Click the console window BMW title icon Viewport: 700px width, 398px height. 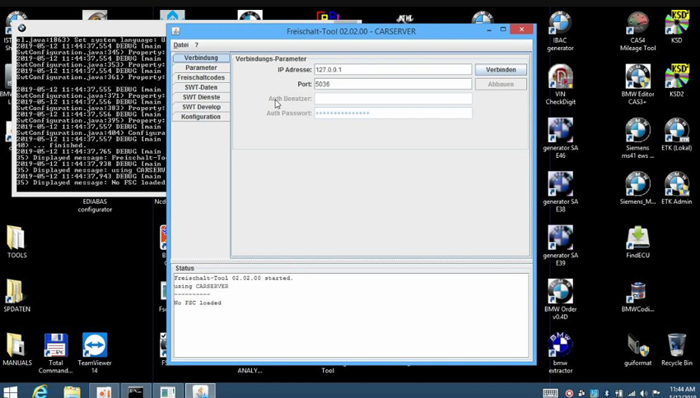(x=21, y=28)
